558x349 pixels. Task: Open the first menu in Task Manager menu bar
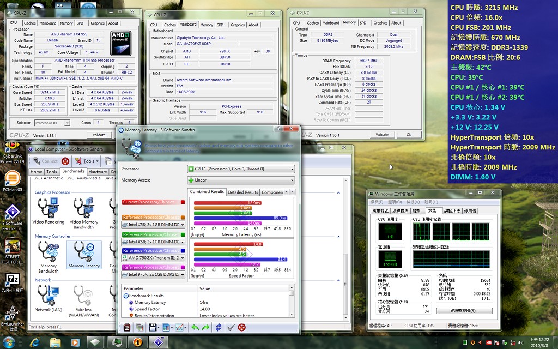click(377, 202)
